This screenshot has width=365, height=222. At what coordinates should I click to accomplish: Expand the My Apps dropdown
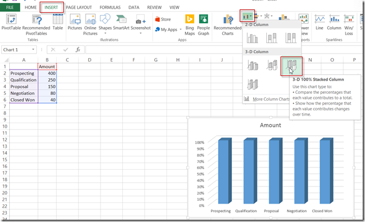click(181, 29)
